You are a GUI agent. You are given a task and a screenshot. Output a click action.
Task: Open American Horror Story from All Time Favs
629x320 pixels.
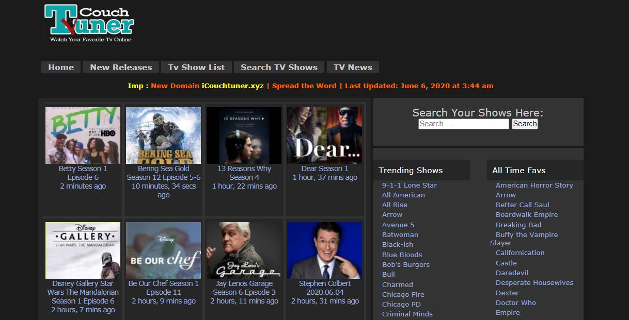coord(533,185)
